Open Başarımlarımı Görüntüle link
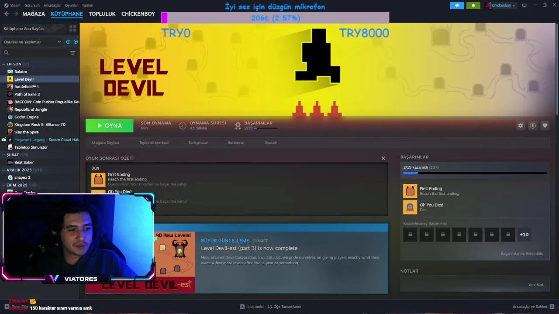This screenshot has width=559, height=314. click(522, 254)
